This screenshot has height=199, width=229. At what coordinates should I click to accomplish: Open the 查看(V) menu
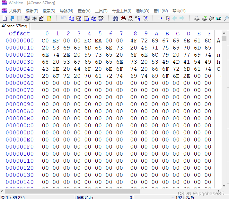click(84, 11)
